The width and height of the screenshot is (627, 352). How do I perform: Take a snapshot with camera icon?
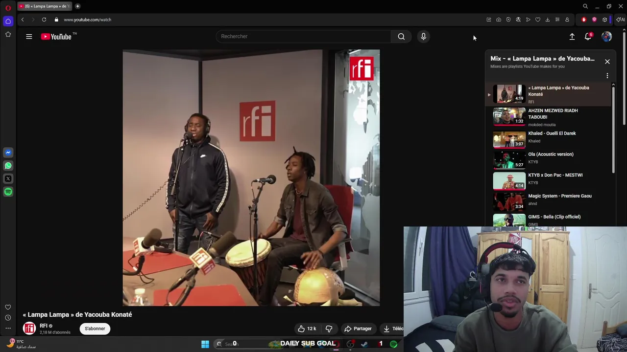498,20
